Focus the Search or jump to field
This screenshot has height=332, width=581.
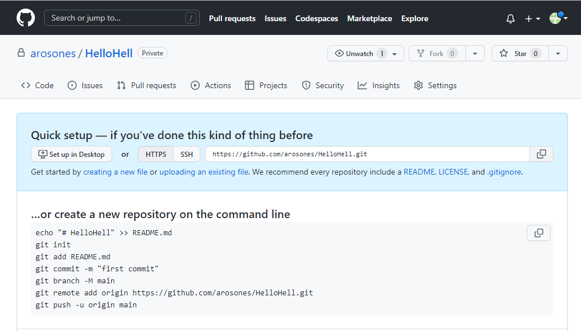tap(121, 18)
